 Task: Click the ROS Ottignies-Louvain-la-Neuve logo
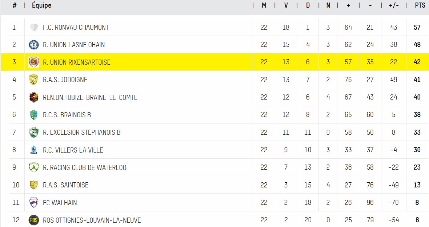[34, 220]
